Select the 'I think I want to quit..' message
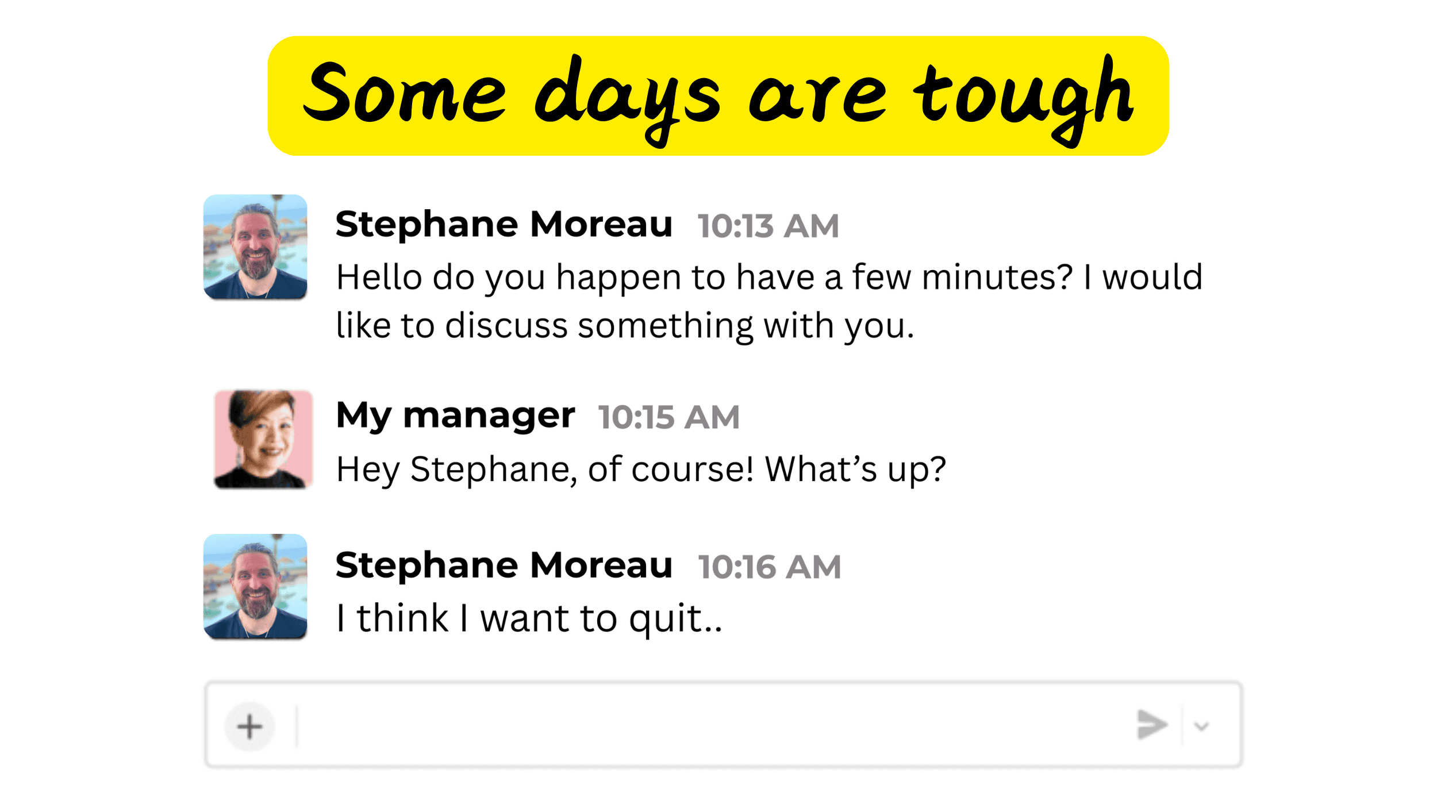Viewport: 1437px width, 808px height. 529,619
